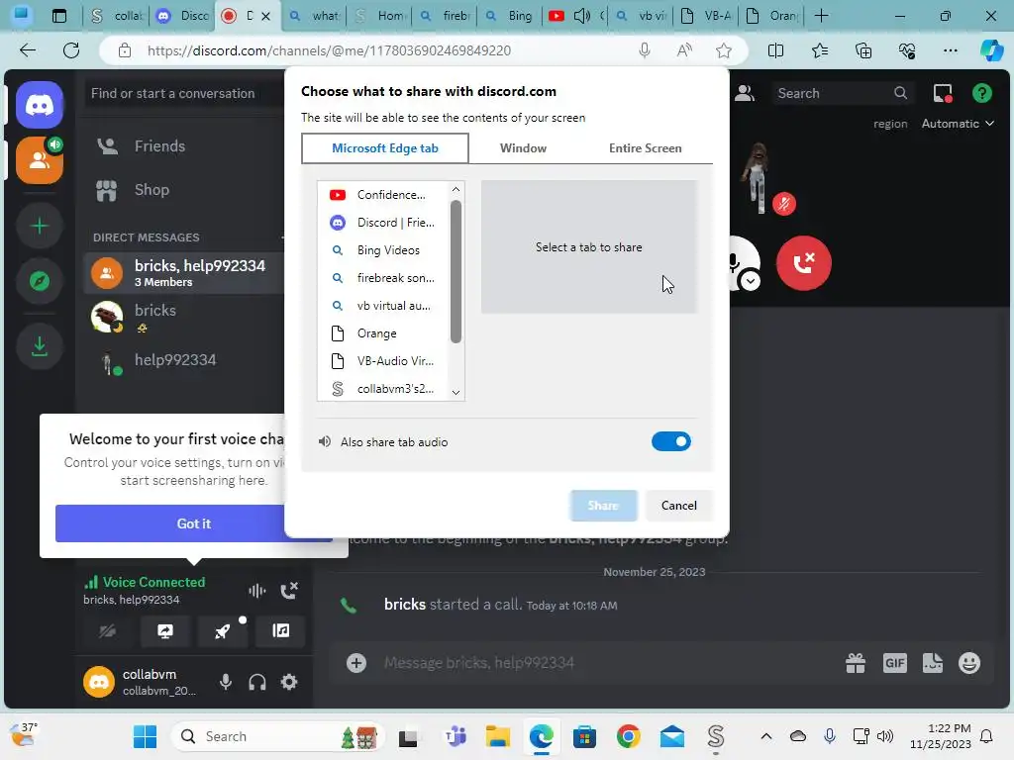Deafen with the headphones icon
Image resolution: width=1014 pixels, height=760 pixels.
[x=257, y=682]
